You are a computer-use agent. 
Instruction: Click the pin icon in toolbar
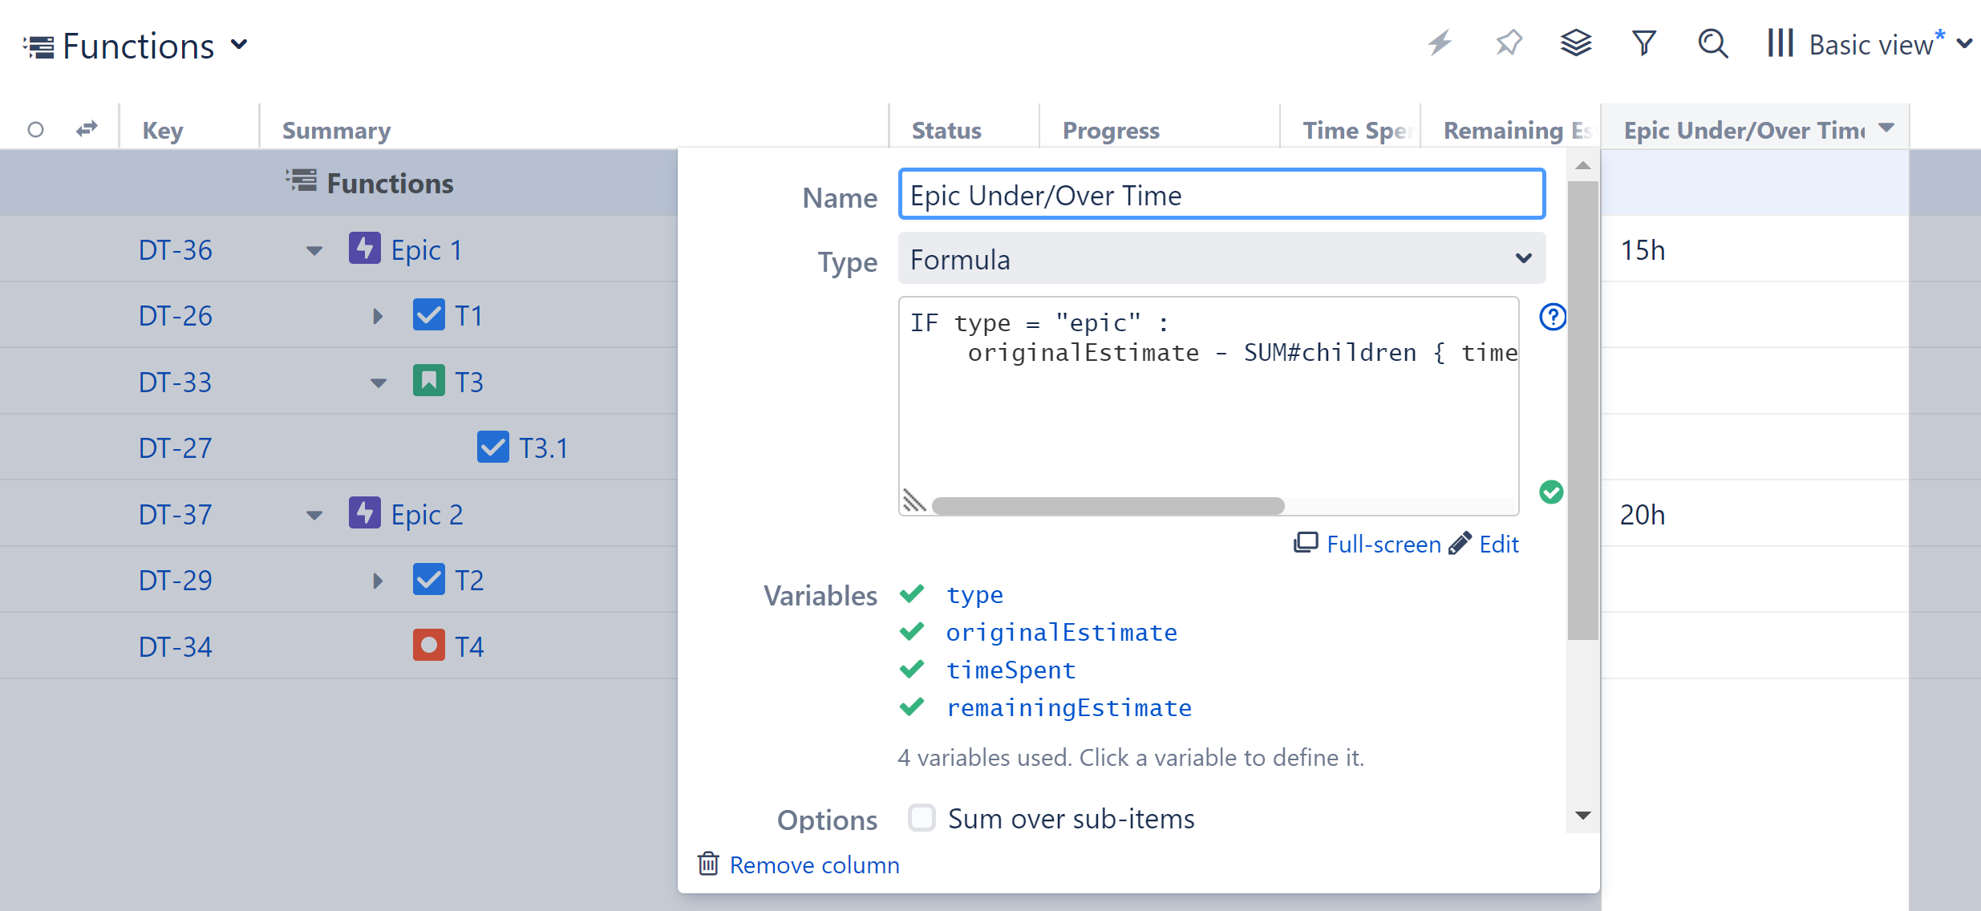1509,43
